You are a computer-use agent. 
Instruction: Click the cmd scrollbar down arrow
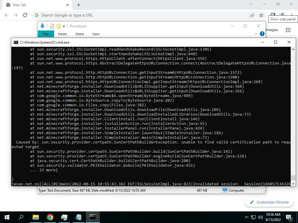tap(293, 184)
